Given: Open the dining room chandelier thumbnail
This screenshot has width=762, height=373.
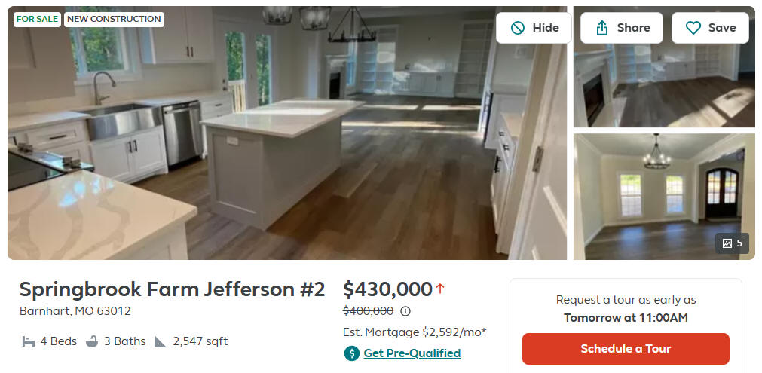Looking at the screenshot, I should click(664, 197).
